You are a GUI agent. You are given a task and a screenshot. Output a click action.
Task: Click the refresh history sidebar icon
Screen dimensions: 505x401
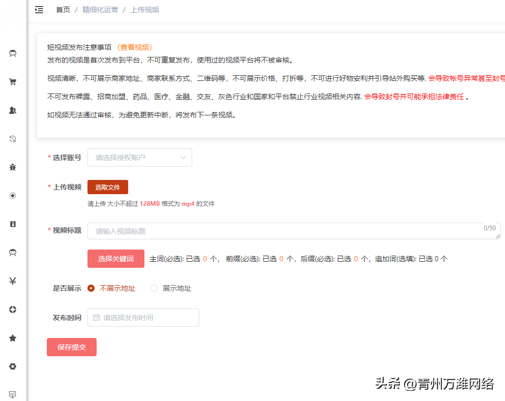pos(12,138)
